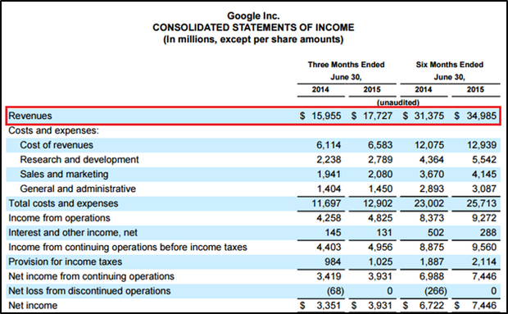Image resolution: width=508 pixels, height=314 pixels.
Task: Click the revenue value 17,727
Action: pos(378,116)
